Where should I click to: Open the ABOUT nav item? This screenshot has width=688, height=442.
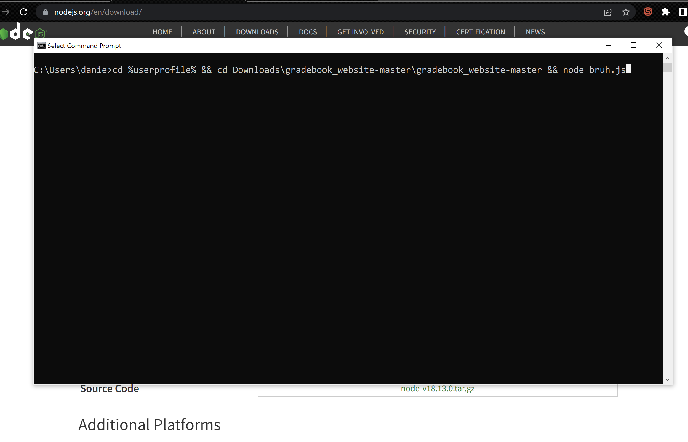pos(204,32)
